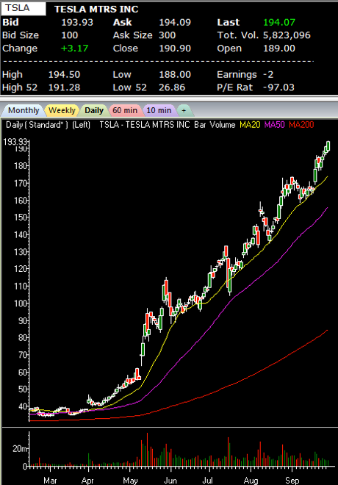The width and height of the screenshot is (338, 485).
Task: Click the 20m volume axis label
Action: [x=21, y=448]
